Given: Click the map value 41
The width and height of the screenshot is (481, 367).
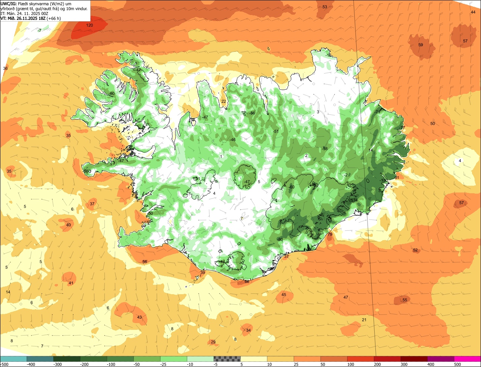Looking at the screenshot, I should pyautogui.click(x=71, y=283).
